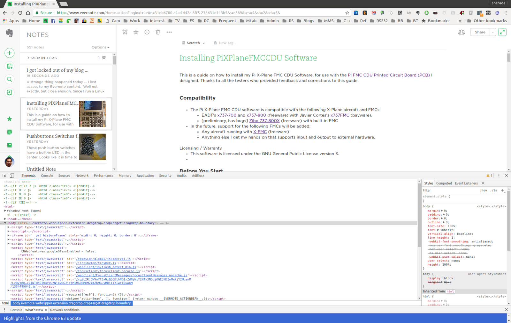This screenshot has width=511, height=323.
Task: Click the notes list scrollbar thumb
Action: tap(114, 60)
